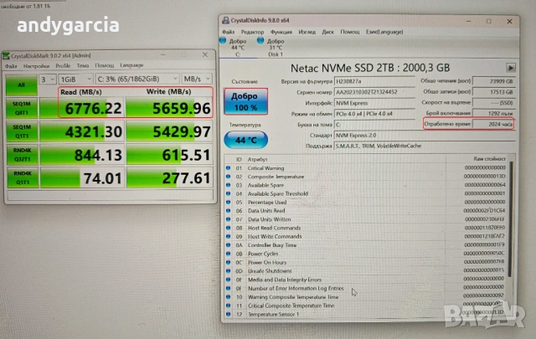
Task: Open Language menu in CrystalDiskMark
Action: (x=131, y=65)
